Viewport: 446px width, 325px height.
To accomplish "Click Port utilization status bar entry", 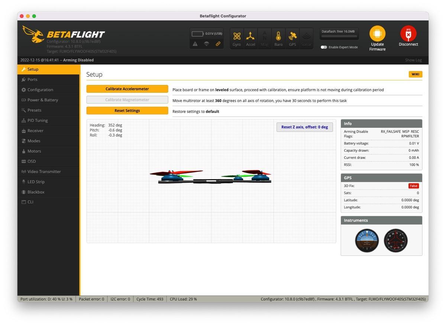I will pyautogui.click(x=46, y=299).
